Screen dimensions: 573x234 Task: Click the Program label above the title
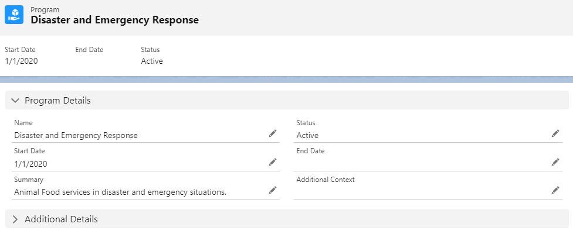(45, 9)
